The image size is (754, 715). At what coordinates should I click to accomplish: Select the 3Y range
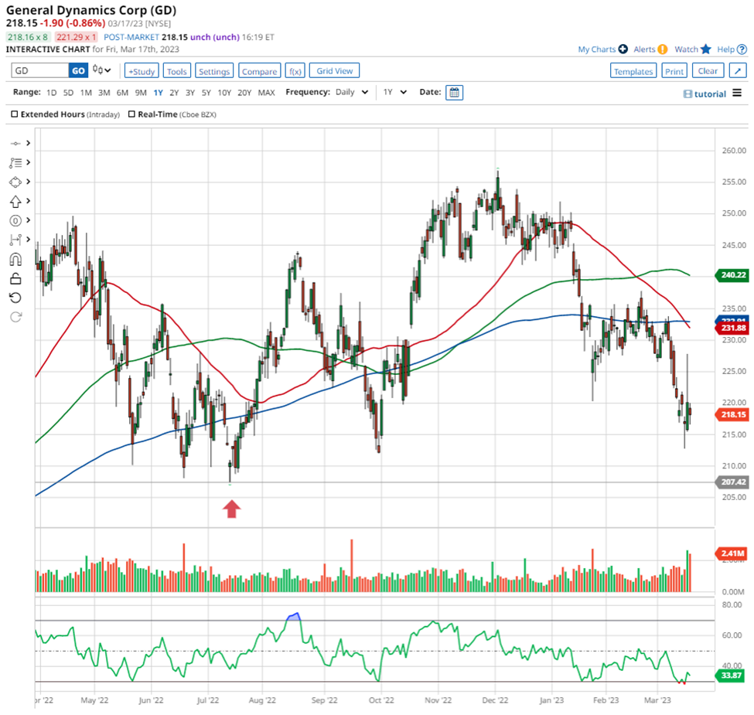[190, 92]
